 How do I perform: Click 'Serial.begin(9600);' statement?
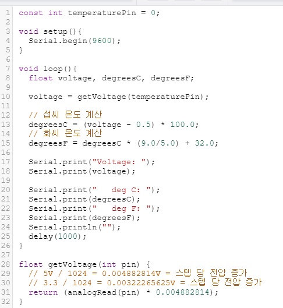coord(75,41)
